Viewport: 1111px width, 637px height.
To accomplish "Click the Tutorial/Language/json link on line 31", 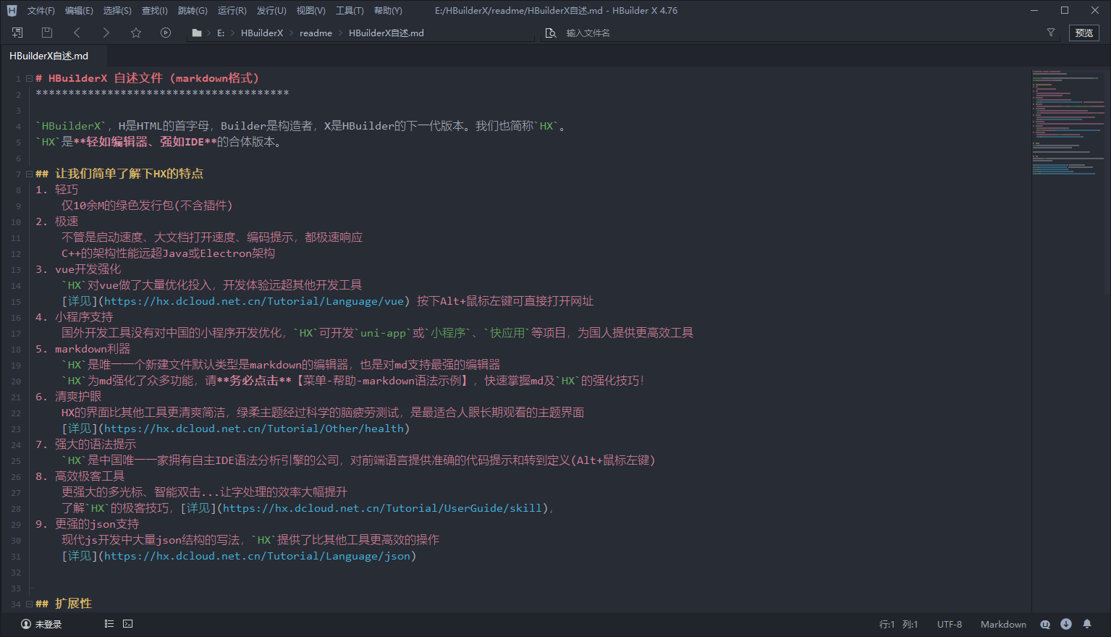I will coord(257,556).
